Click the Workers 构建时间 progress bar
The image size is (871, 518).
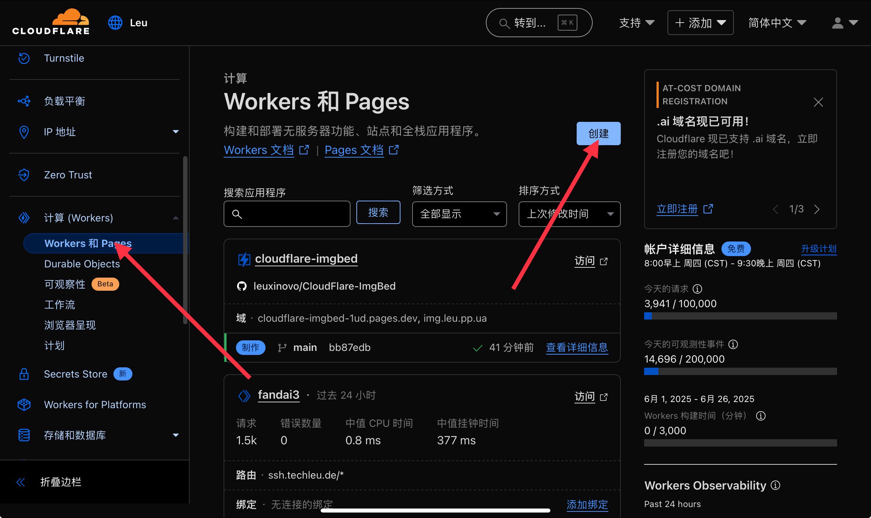[740, 443]
